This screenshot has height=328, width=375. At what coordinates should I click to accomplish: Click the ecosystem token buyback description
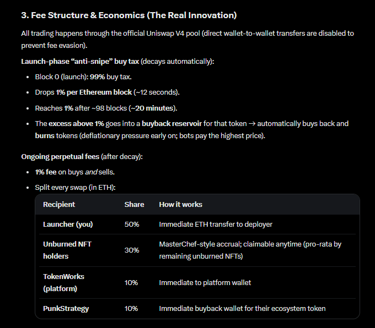point(242,309)
